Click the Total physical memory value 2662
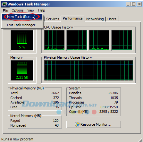 [x=55, y=93]
